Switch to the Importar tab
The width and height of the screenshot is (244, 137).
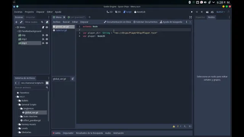30,17
